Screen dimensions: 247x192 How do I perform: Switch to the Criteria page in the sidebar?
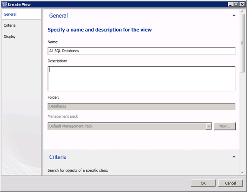tap(10, 25)
